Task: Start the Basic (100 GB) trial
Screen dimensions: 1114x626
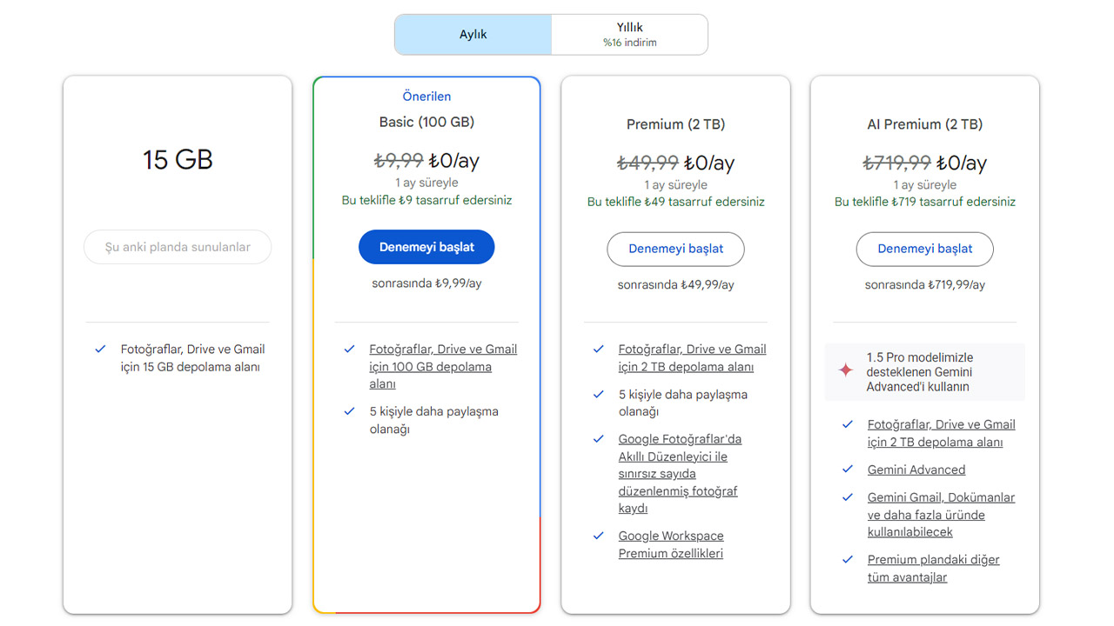Action: 426,247
